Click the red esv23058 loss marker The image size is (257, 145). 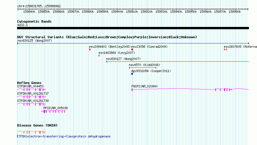132,49
